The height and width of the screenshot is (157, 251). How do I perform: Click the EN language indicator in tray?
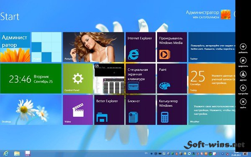[146, 153]
